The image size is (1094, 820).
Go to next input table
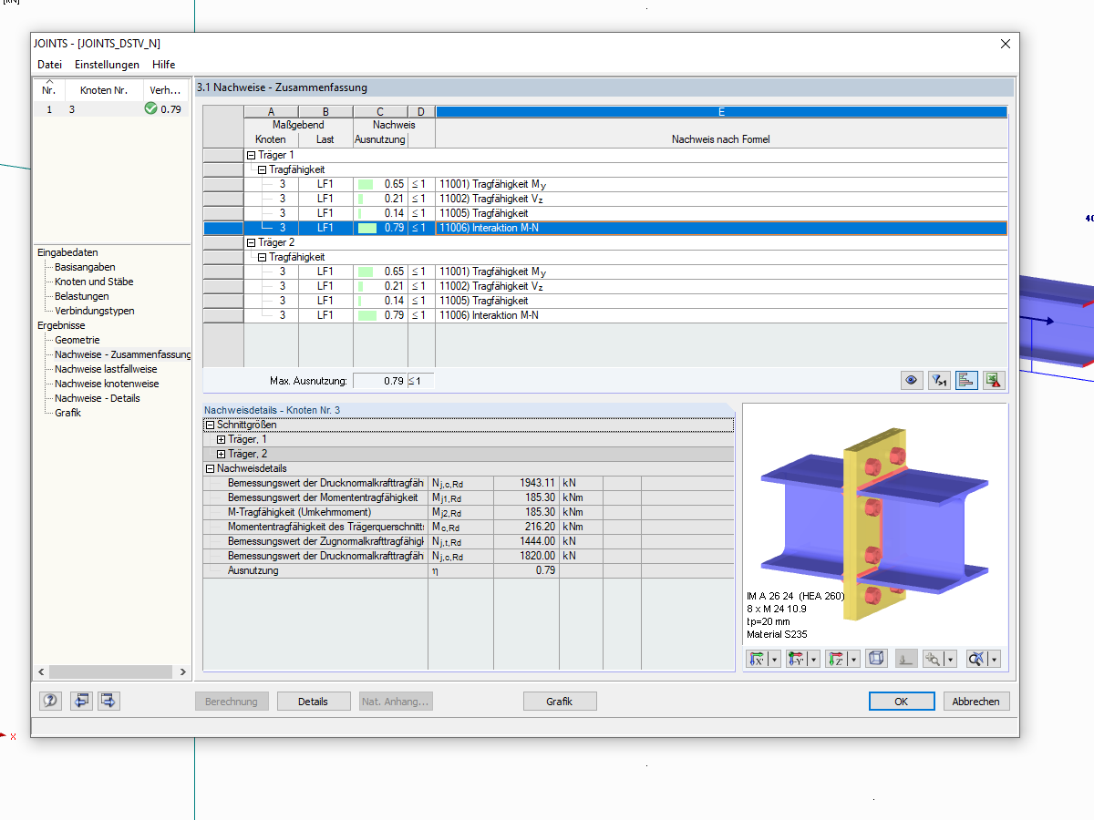pyautogui.click(x=108, y=701)
